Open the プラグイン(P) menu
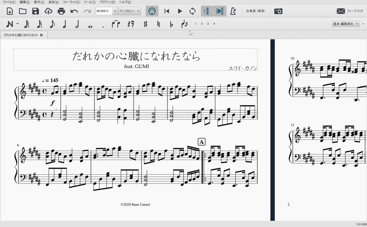367x227 pixels. click(x=107, y=2)
